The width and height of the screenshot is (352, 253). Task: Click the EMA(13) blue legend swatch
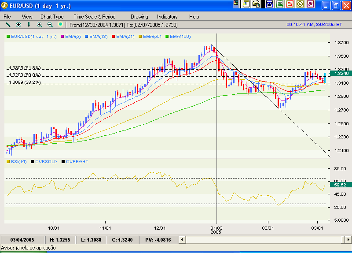click(86, 37)
